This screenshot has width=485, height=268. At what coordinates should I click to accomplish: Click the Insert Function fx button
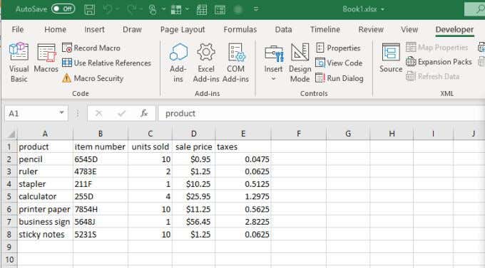click(144, 113)
